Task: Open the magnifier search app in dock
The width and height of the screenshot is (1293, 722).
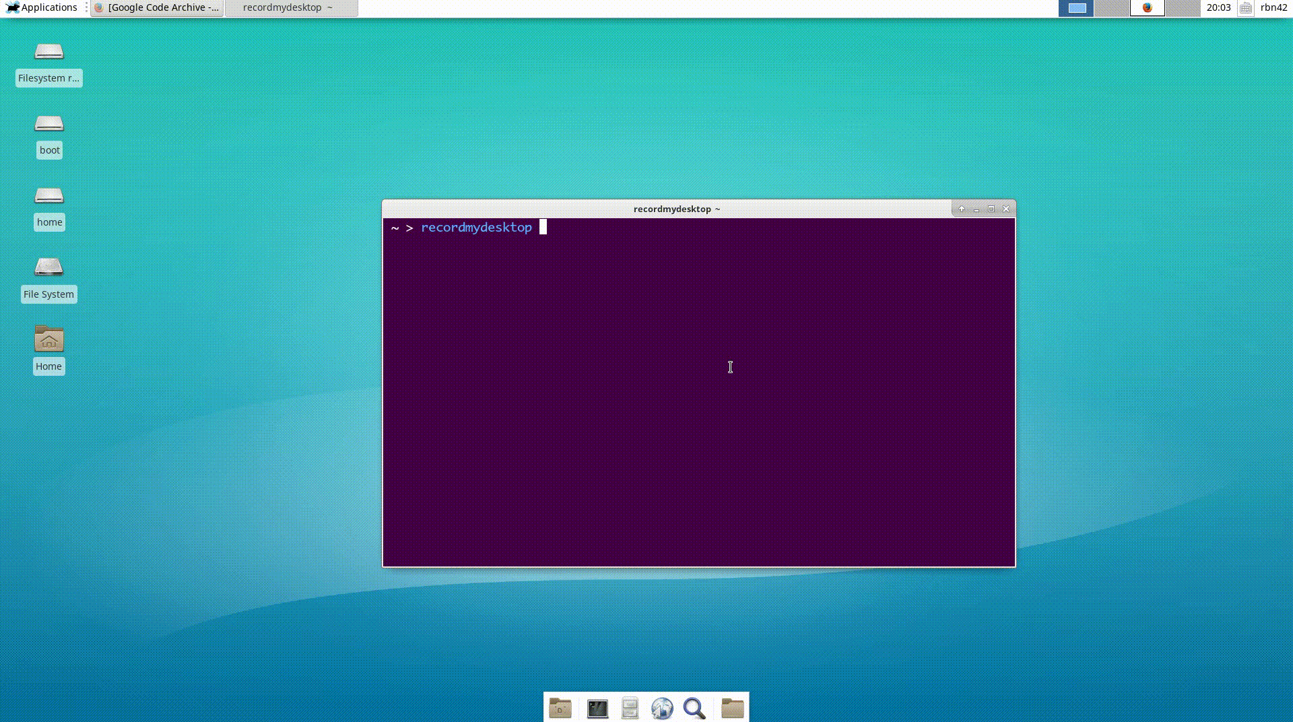Action: [x=694, y=709]
